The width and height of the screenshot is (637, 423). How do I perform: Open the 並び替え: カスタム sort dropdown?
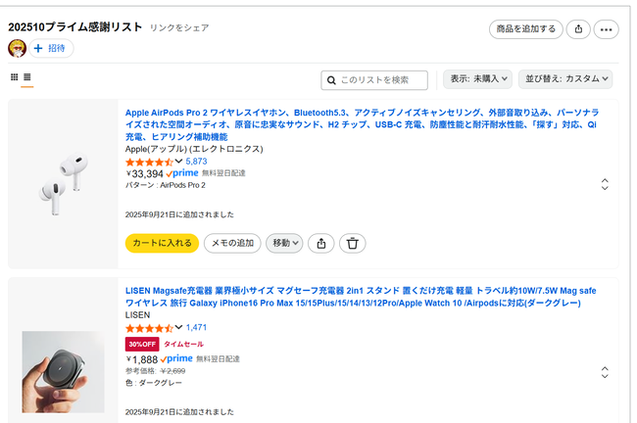click(x=568, y=79)
